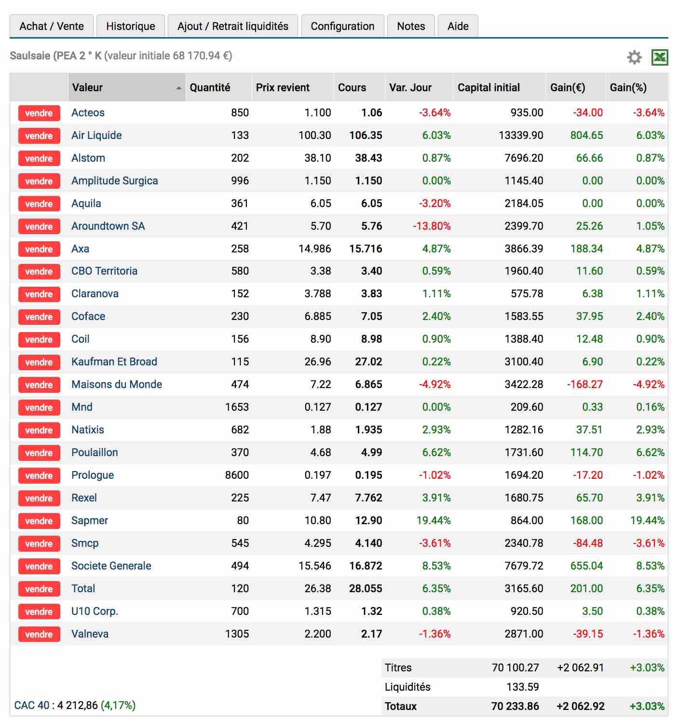The image size is (678, 723).
Task: Export portfolio with the Excel icon
Action: tap(659, 57)
